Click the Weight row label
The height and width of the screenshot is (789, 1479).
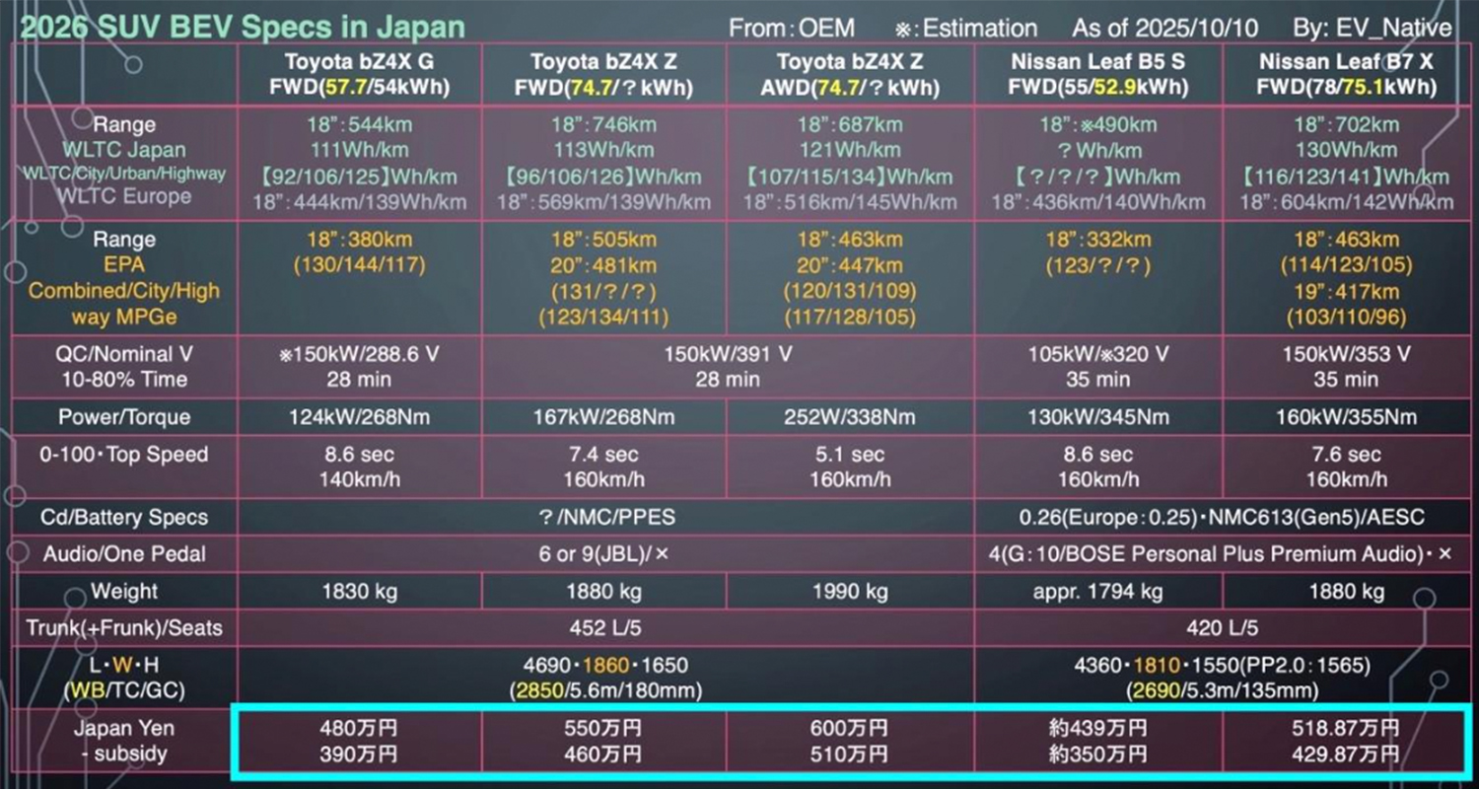coord(122,592)
